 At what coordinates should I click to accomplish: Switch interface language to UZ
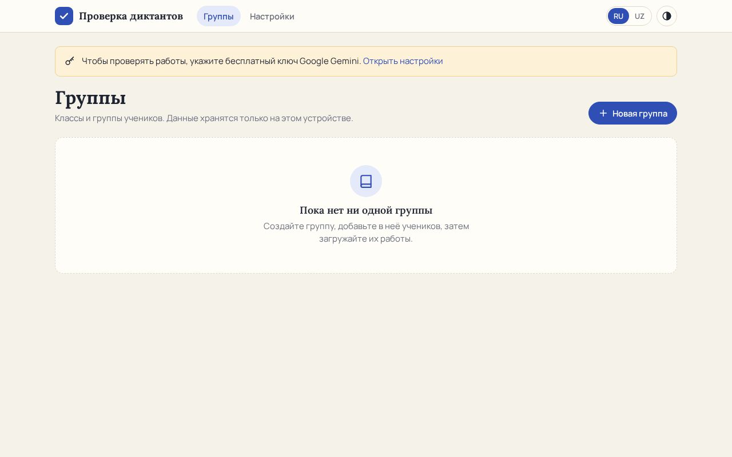point(639,16)
